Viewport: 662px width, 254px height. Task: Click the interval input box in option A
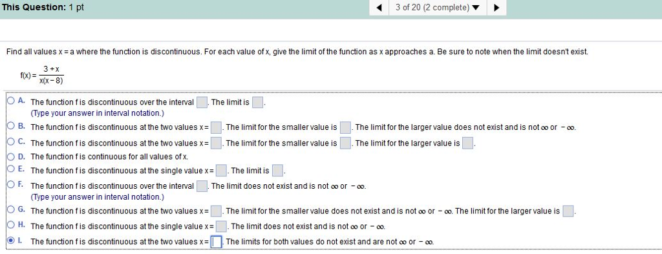(x=202, y=102)
